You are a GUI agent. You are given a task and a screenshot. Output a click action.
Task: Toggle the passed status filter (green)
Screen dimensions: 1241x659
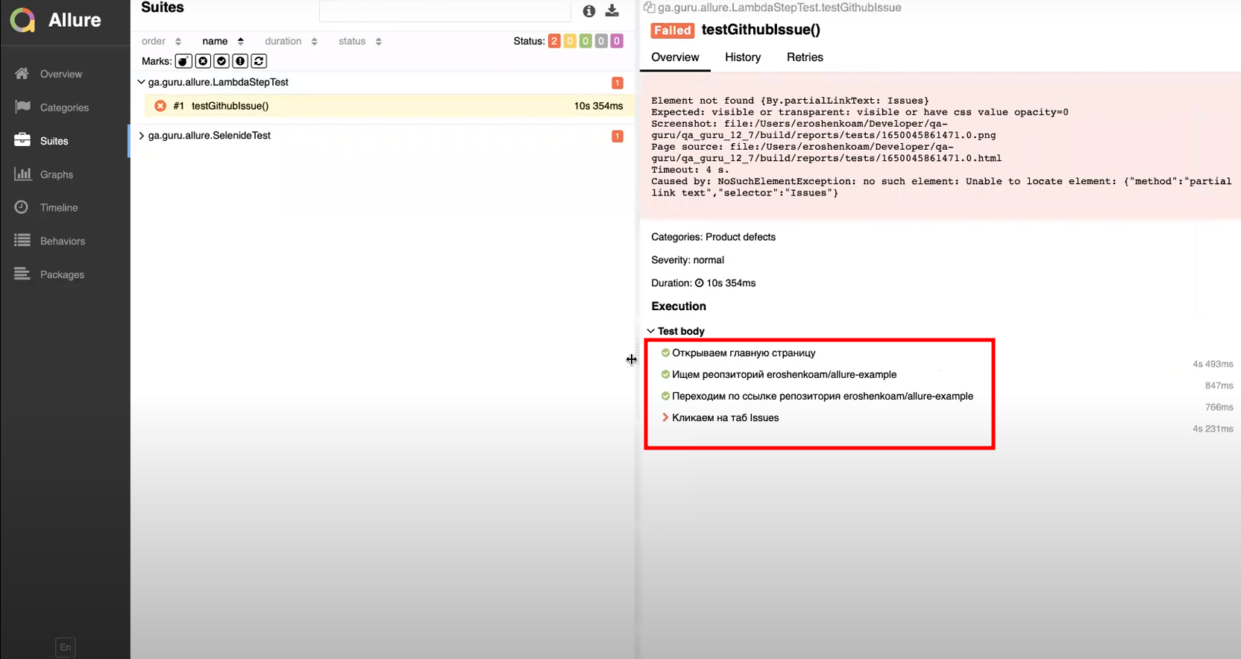coord(585,41)
